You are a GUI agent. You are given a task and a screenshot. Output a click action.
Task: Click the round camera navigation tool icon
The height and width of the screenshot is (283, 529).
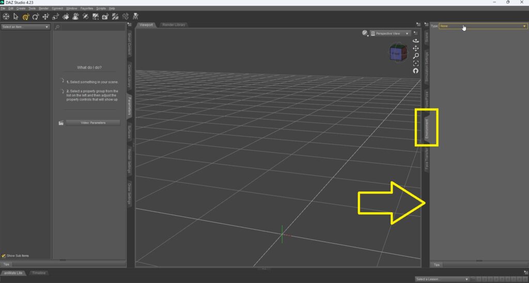(6, 16)
